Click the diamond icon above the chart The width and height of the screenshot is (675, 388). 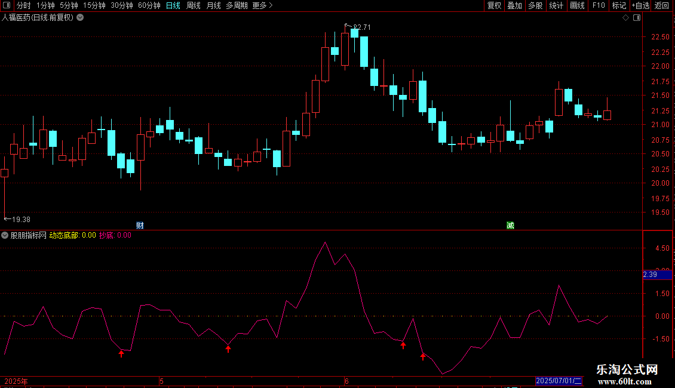[625, 18]
